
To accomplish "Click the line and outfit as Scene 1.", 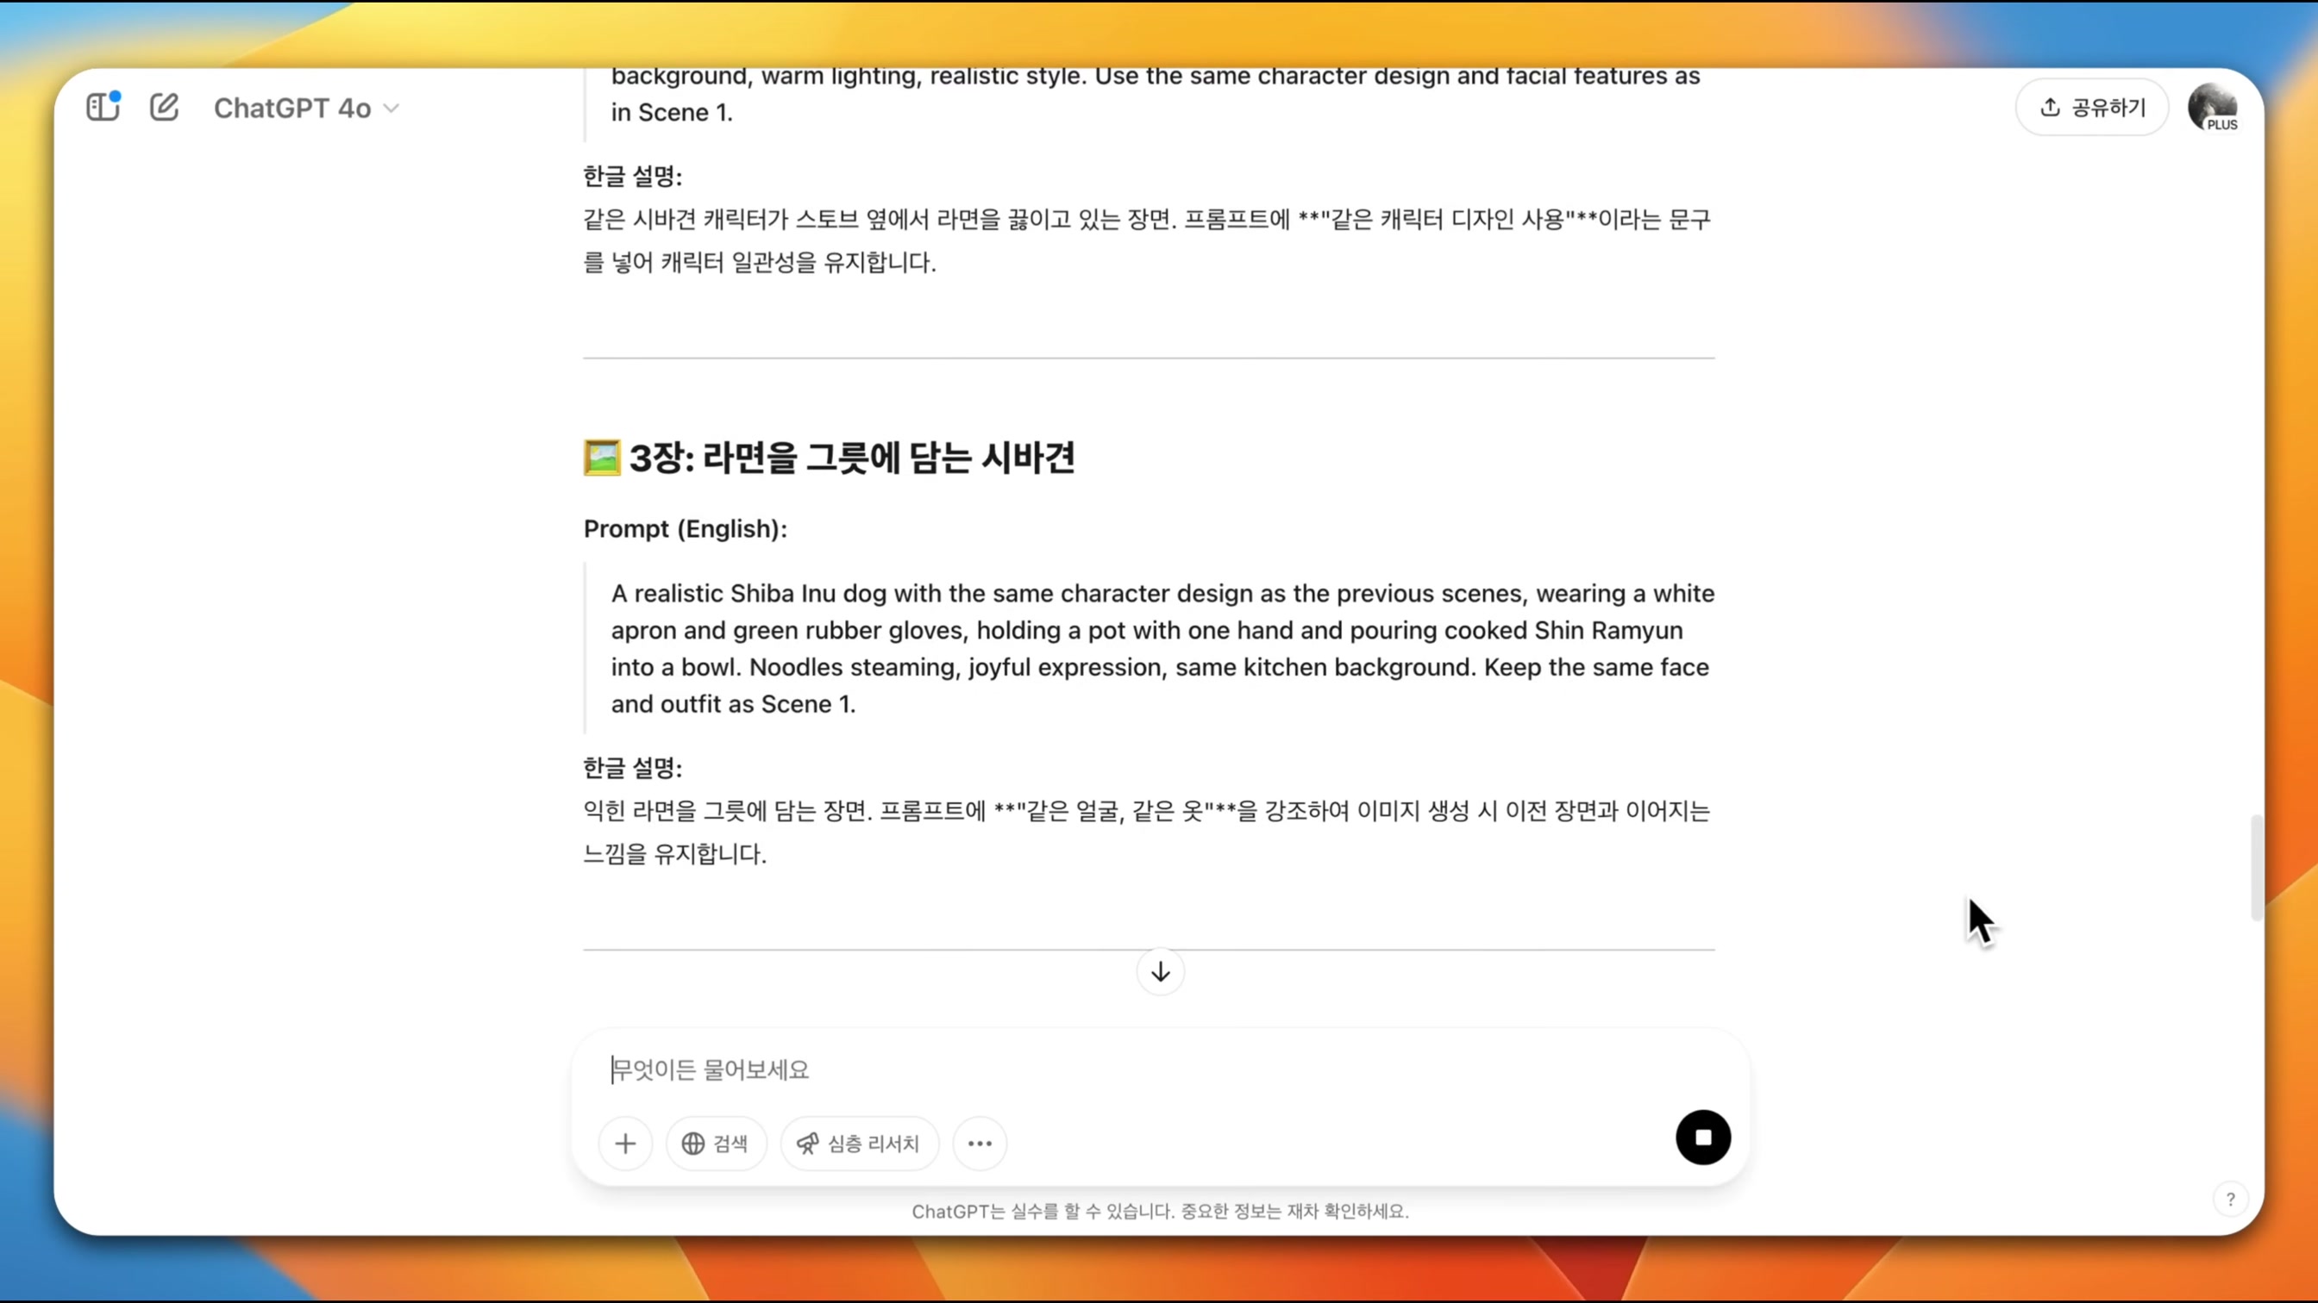I will pos(733,704).
